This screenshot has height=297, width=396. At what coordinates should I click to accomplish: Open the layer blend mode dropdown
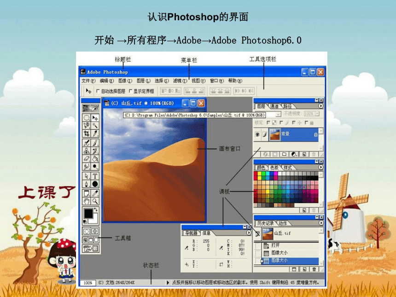coord(278,114)
